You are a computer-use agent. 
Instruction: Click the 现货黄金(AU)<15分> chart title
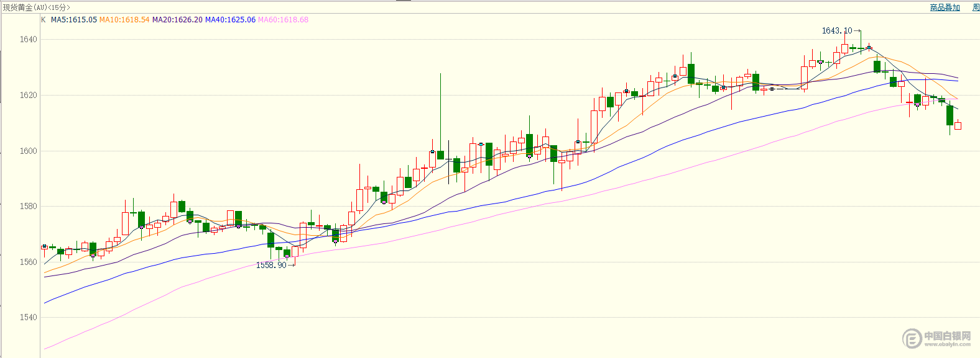pyautogui.click(x=37, y=7)
